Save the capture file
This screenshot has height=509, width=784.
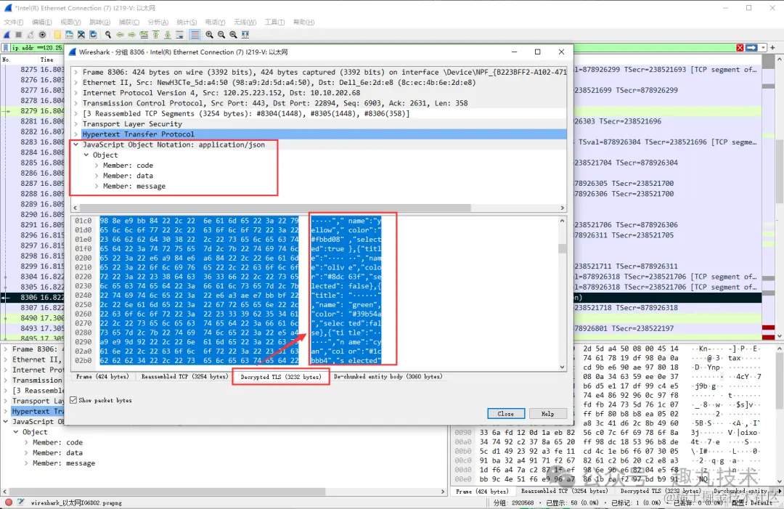(x=69, y=35)
